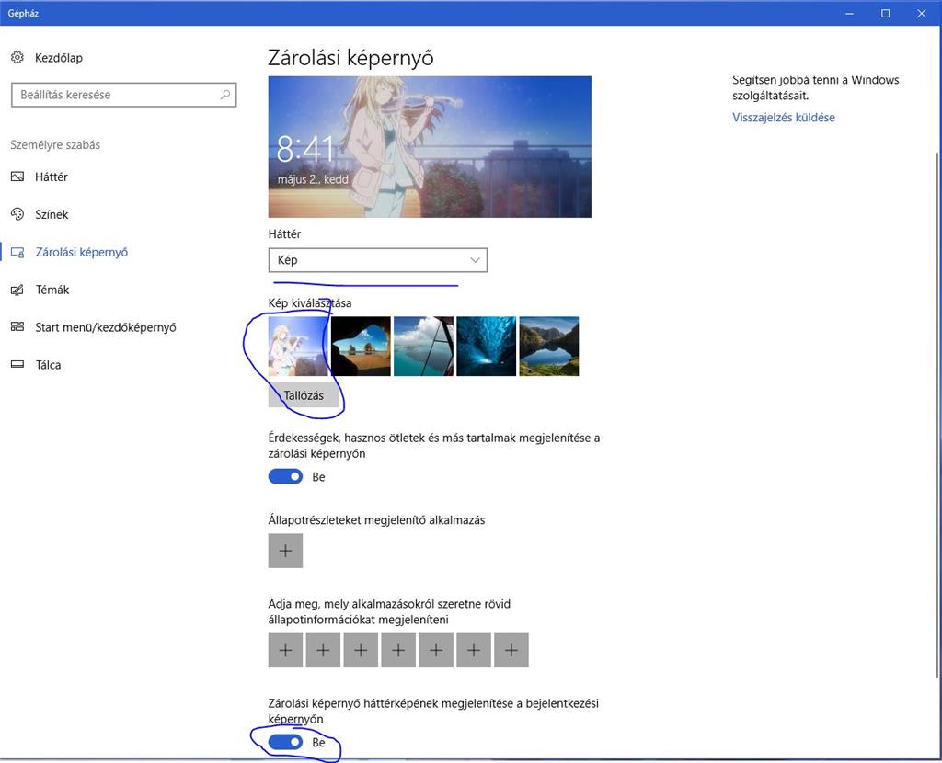Open the Háttér dropdown showing Kép
The height and width of the screenshot is (763, 942).
(x=377, y=260)
